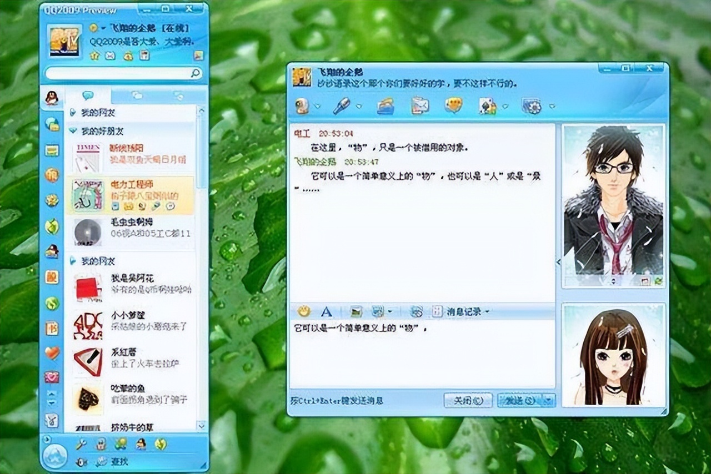The image size is (711, 474).
Task: Click the font settings 'A' icon
Action: 327,311
